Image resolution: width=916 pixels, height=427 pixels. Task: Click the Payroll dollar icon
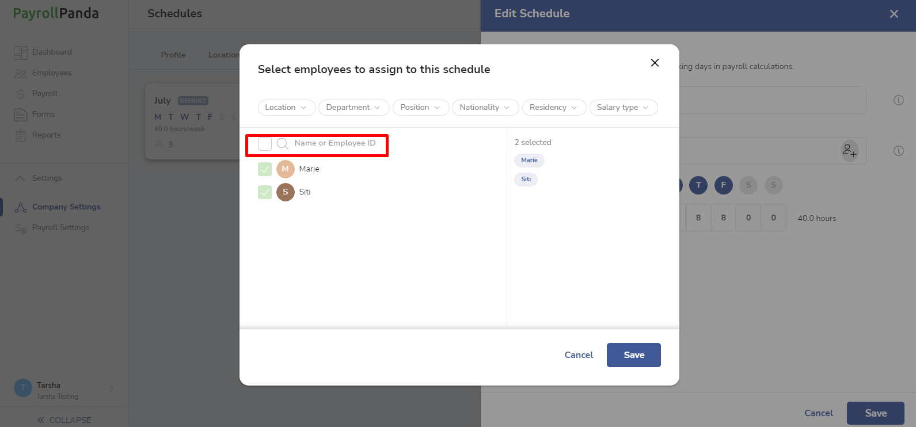pos(21,94)
